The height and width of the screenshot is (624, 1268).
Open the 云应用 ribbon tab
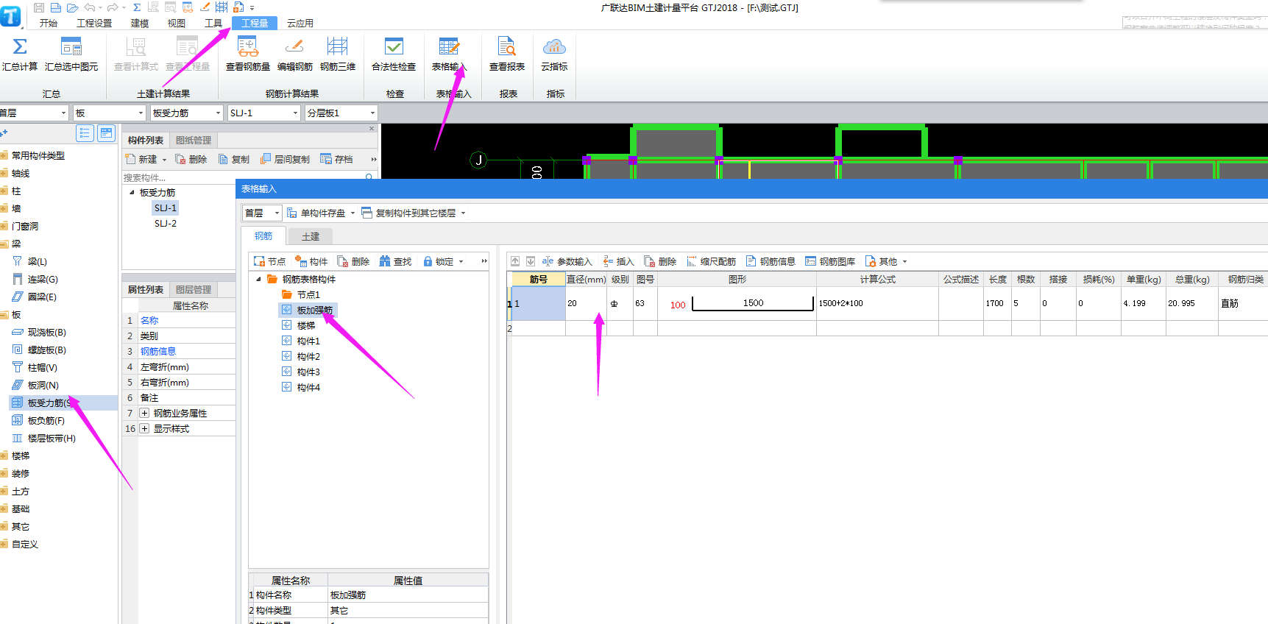click(300, 24)
